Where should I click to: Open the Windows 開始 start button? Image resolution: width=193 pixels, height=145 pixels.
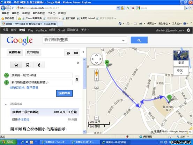tap(8, 142)
